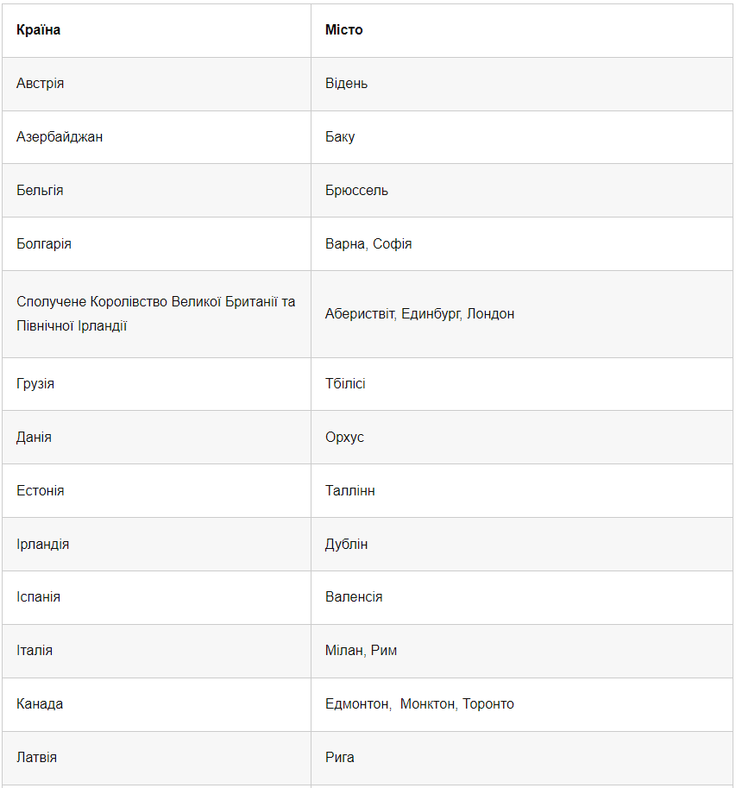Click the 'Валенсія' city text
This screenshot has width=736, height=788.
[354, 597]
